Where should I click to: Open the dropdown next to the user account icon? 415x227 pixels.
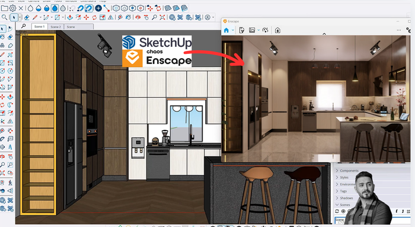(x=213, y=18)
